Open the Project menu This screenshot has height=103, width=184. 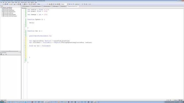coord(13,2)
